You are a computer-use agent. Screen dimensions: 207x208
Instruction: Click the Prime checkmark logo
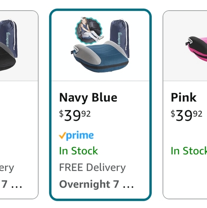tap(76, 135)
